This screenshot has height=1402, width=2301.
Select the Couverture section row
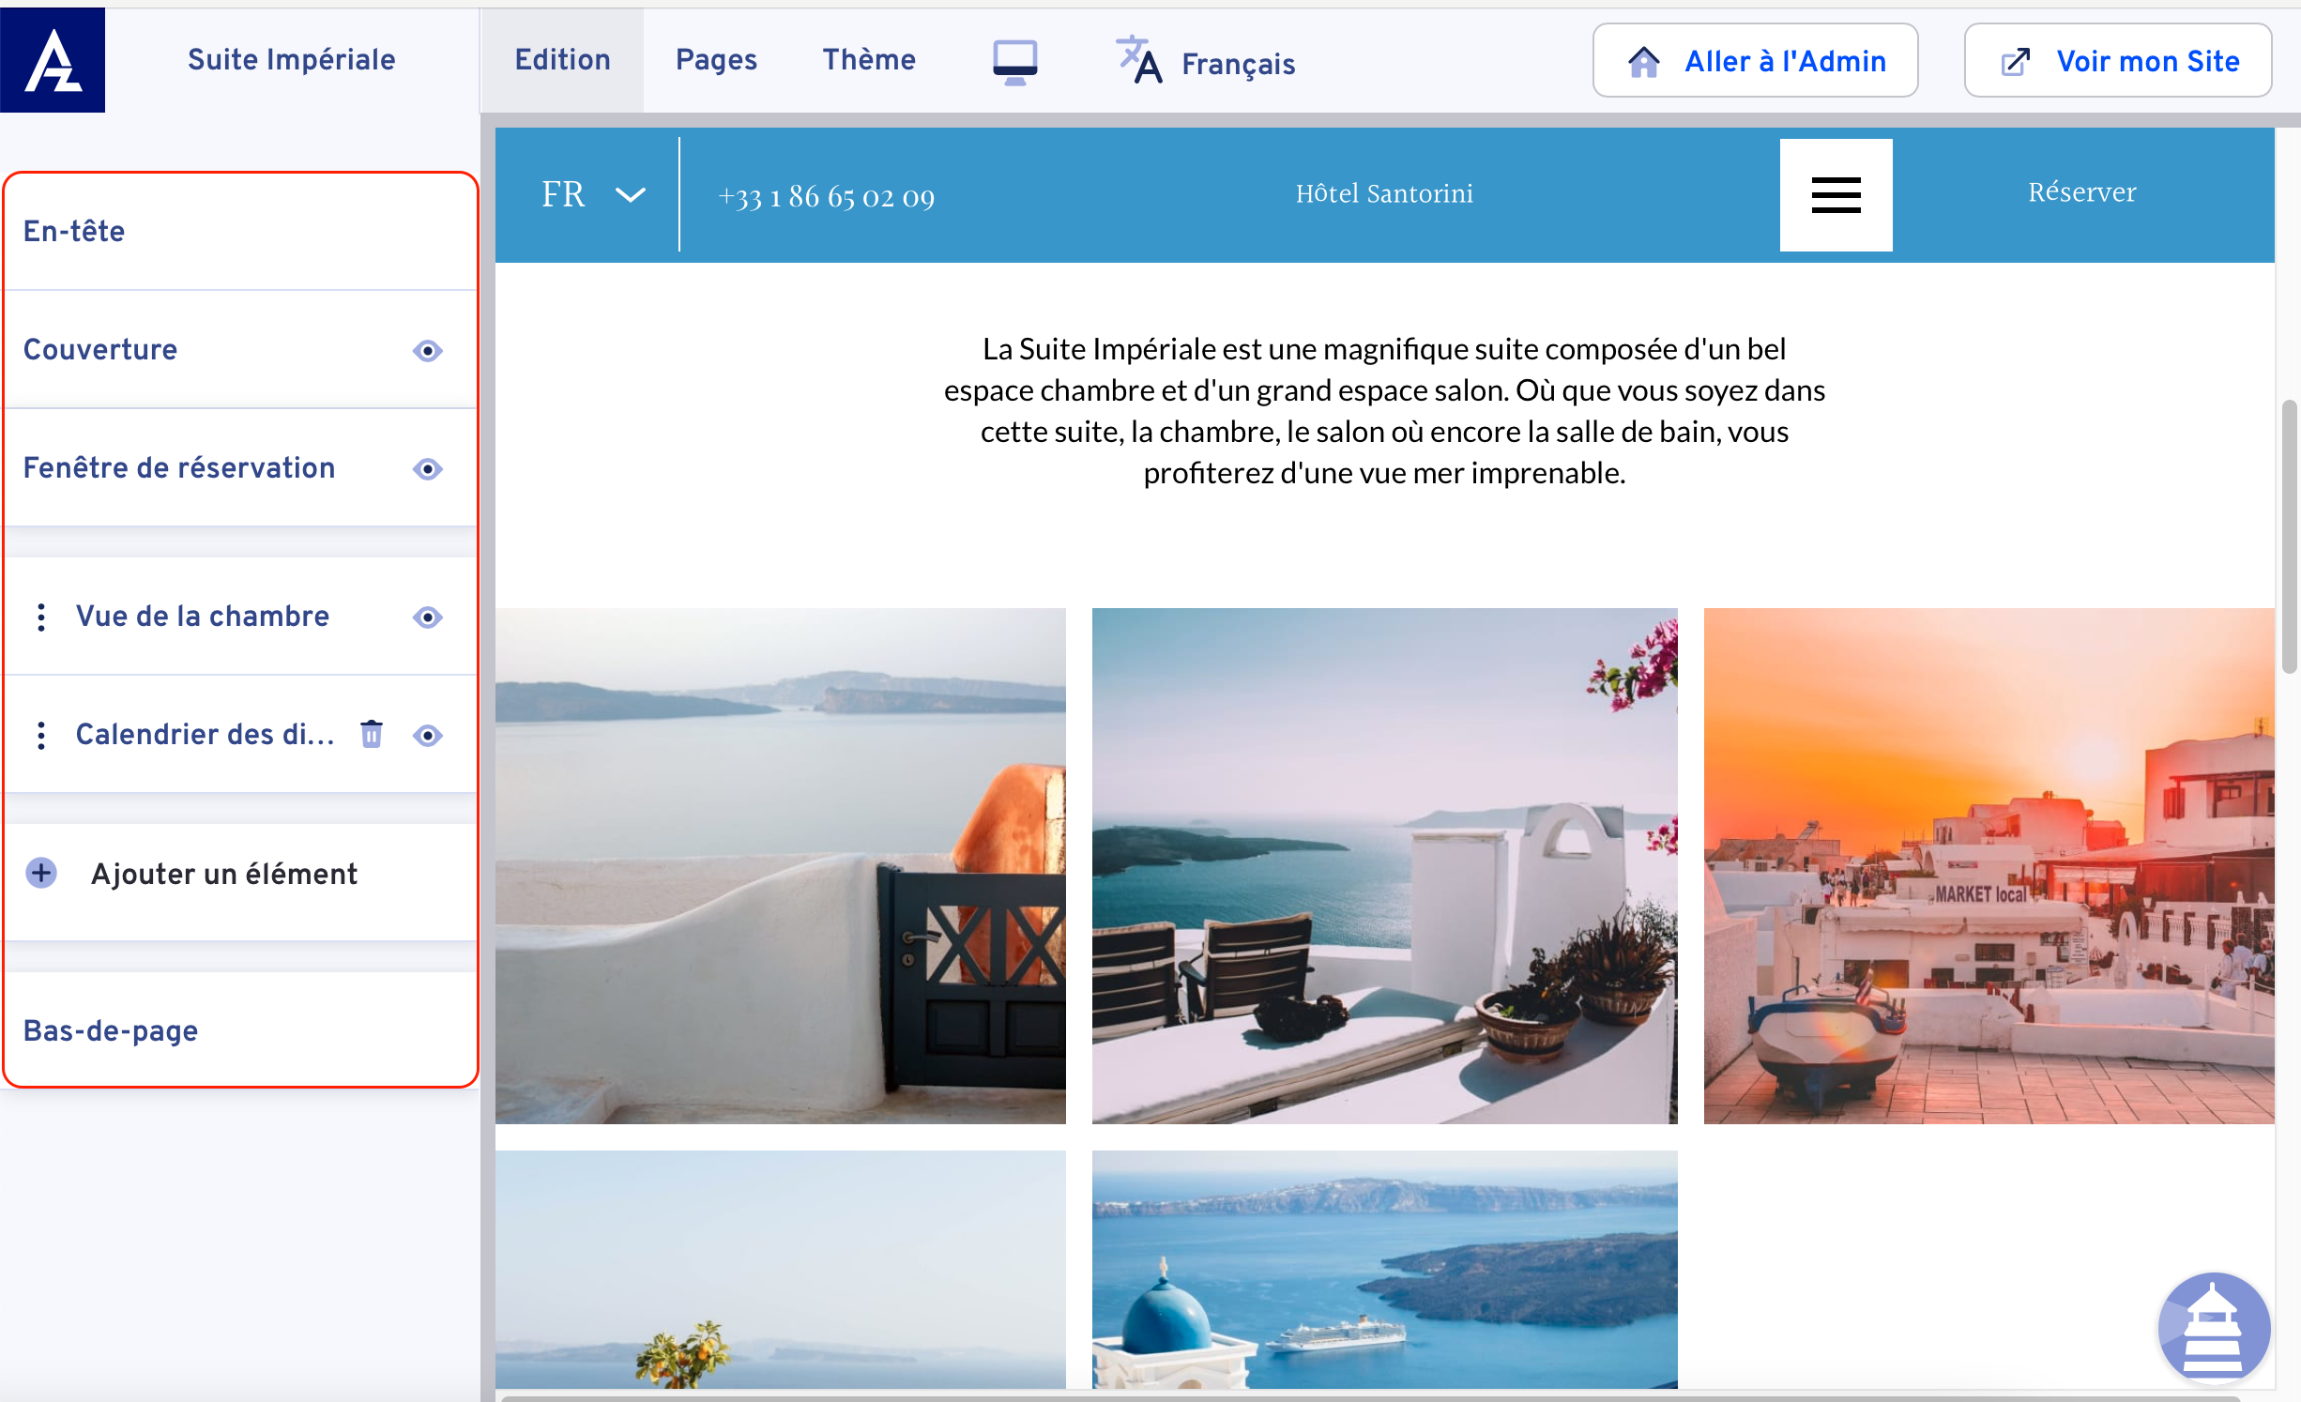point(241,349)
